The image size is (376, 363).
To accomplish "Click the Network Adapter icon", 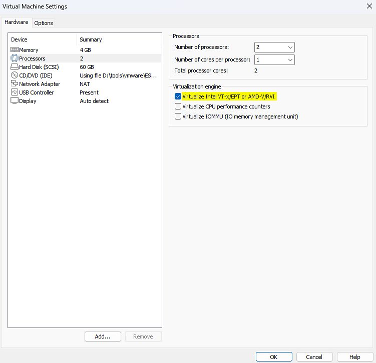I will (15, 83).
